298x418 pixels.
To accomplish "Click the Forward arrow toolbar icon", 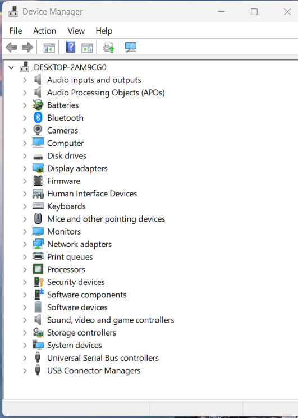I will [27, 48].
